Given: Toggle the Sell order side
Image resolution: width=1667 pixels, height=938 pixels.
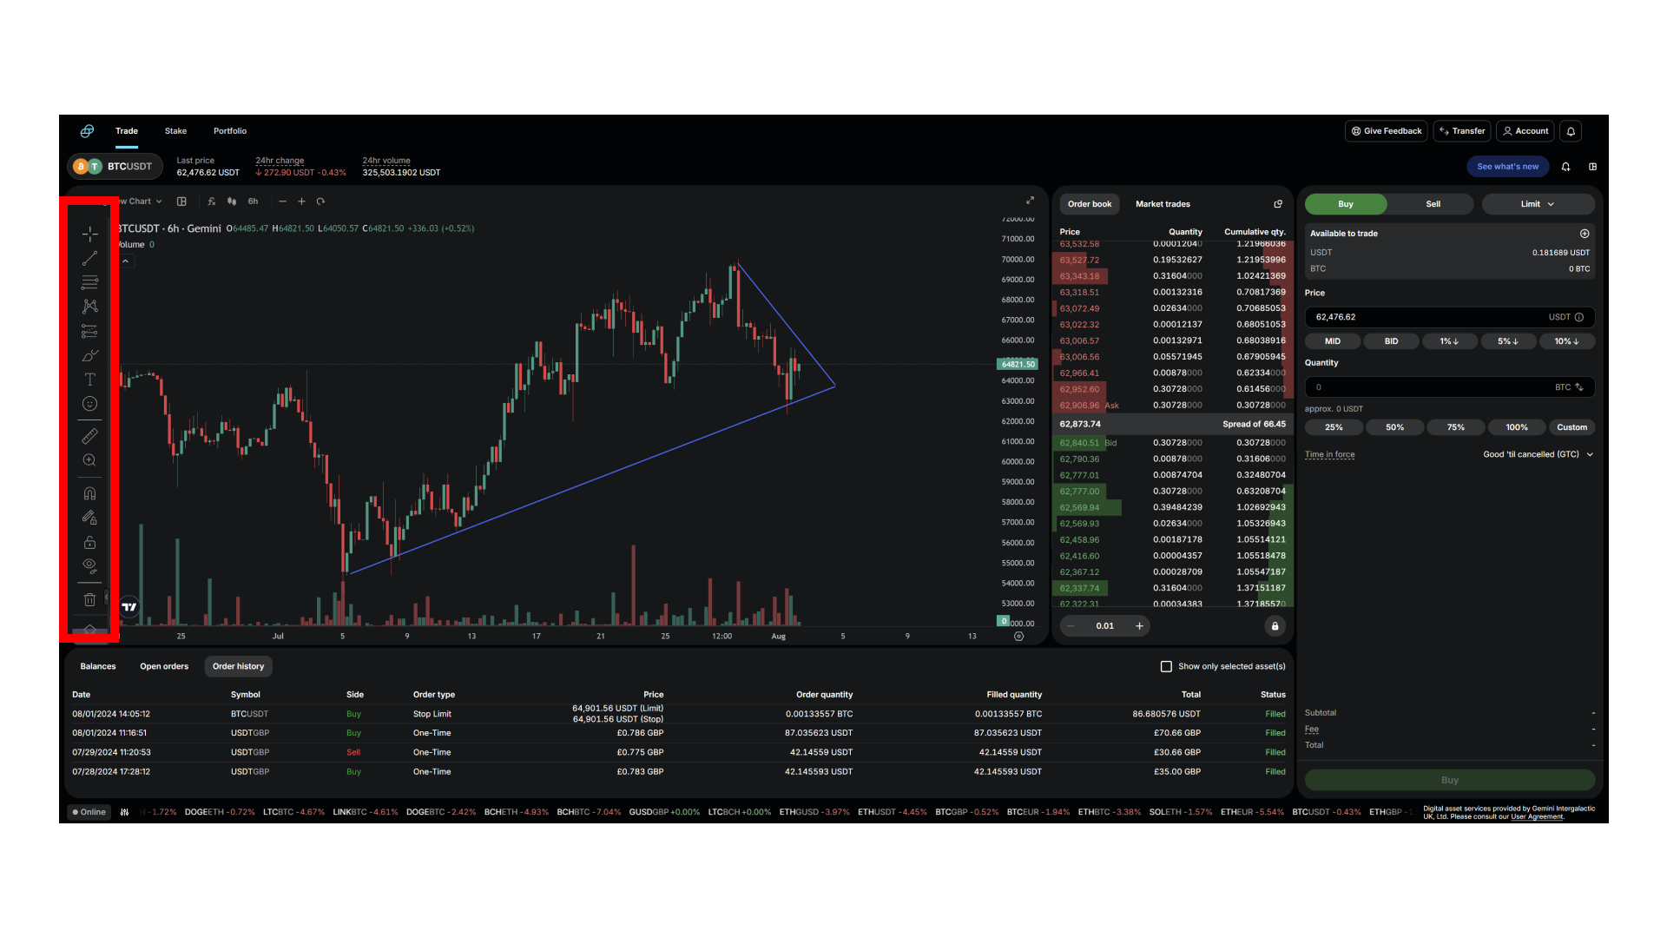Looking at the screenshot, I should coord(1429,204).
